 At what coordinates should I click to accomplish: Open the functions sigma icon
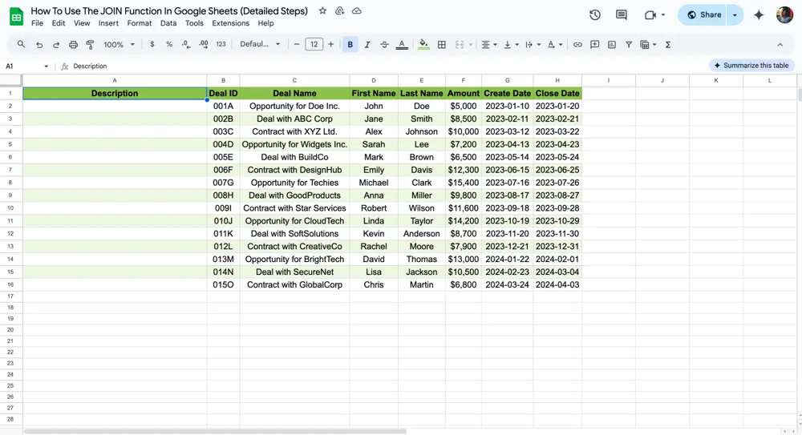[x=668, y=45]
